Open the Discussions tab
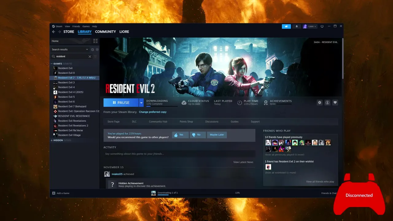Screen dimensions: 393x221 212,122
